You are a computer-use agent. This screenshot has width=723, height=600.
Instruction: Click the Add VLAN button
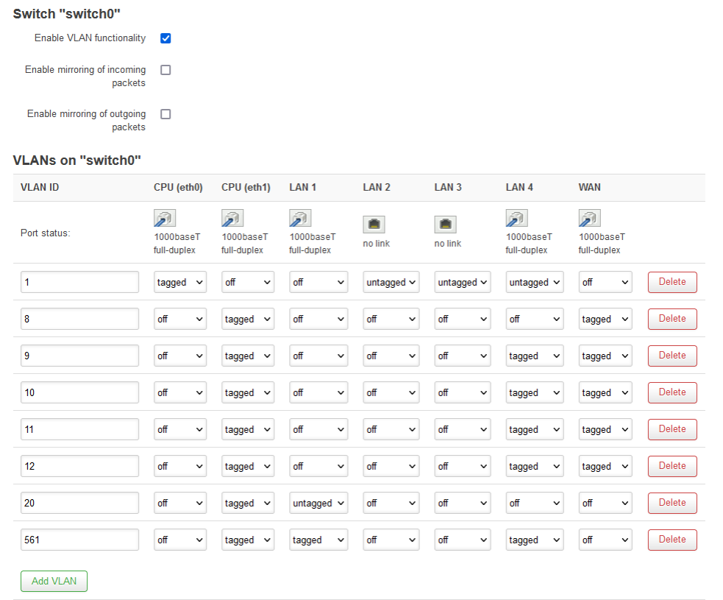tap(54, 581)
